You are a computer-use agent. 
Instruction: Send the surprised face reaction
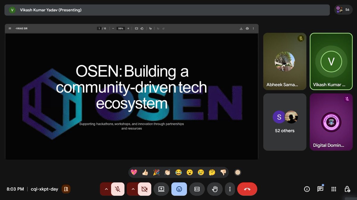[190, 172]
